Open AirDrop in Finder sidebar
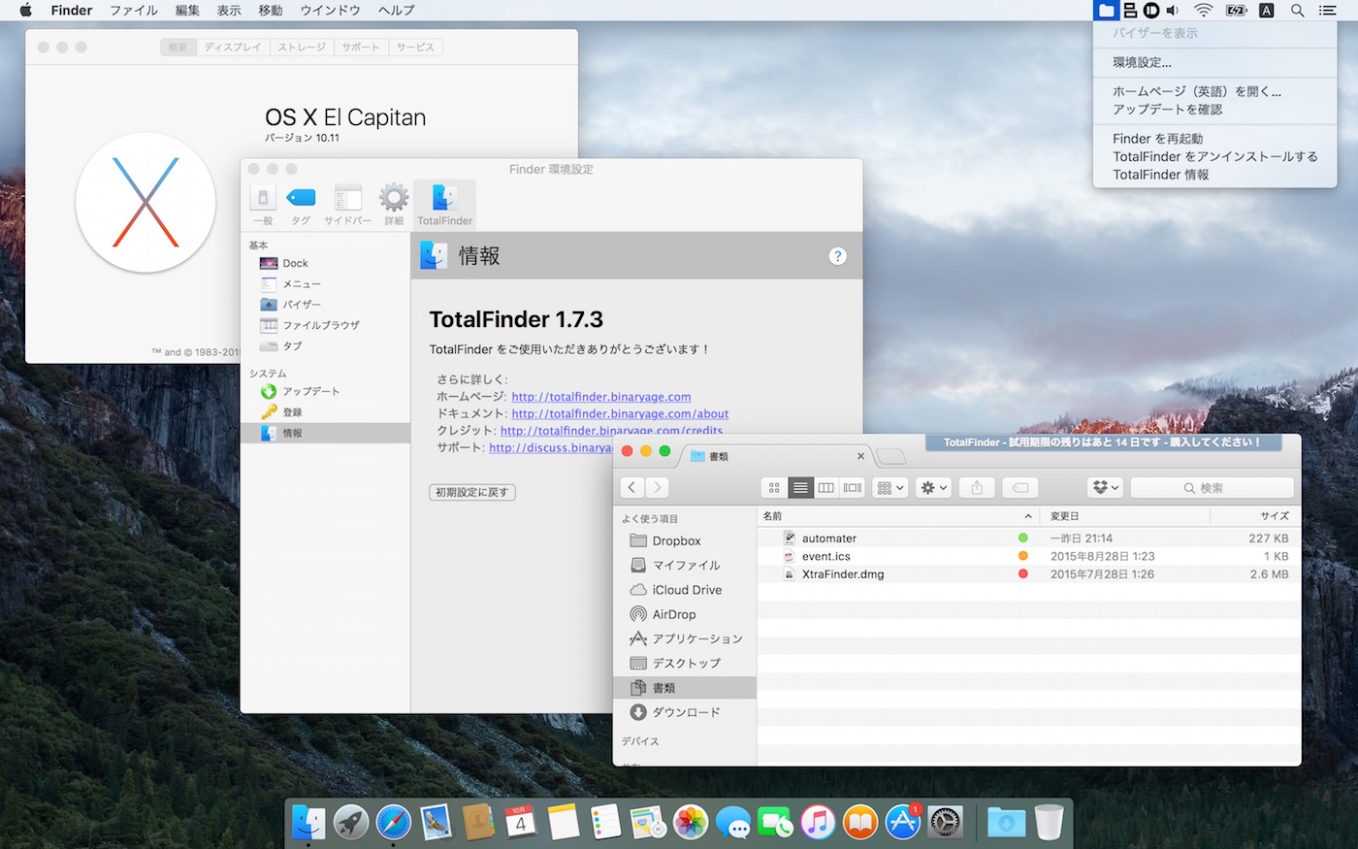 click(x=685, y=614)
